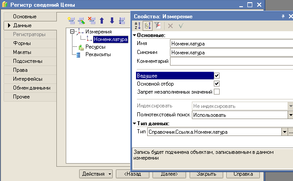Screen dimensions: 293x181
Task: Enable Запрет незаполненных значений checkbox
Action: pyautogui.click(x=217, y=92)
